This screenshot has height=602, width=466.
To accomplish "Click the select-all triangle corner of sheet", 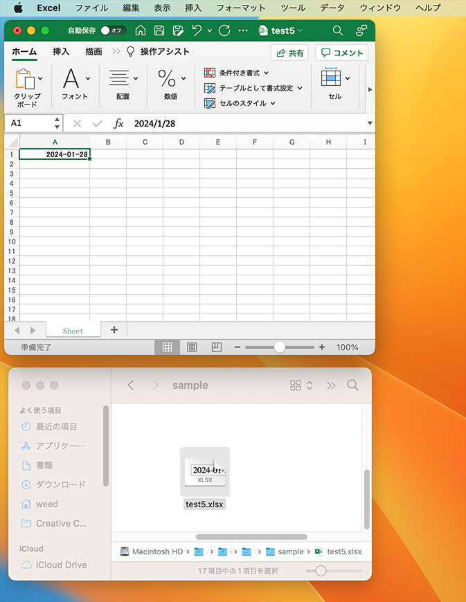I will [x=12, y=143].
